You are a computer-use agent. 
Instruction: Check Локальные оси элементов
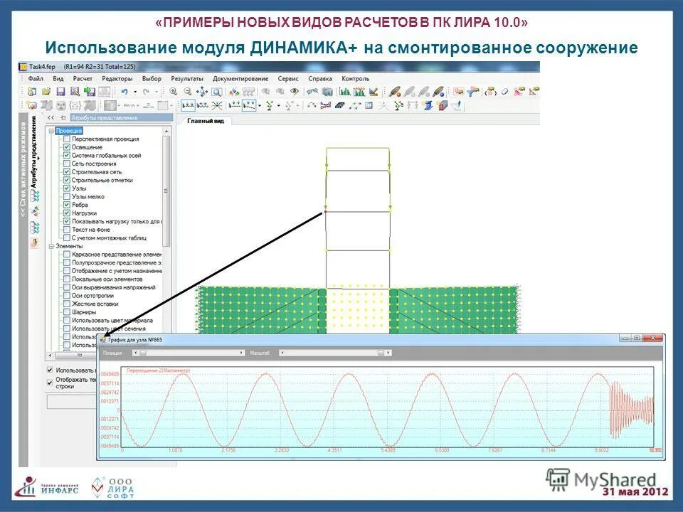point(67,279)
